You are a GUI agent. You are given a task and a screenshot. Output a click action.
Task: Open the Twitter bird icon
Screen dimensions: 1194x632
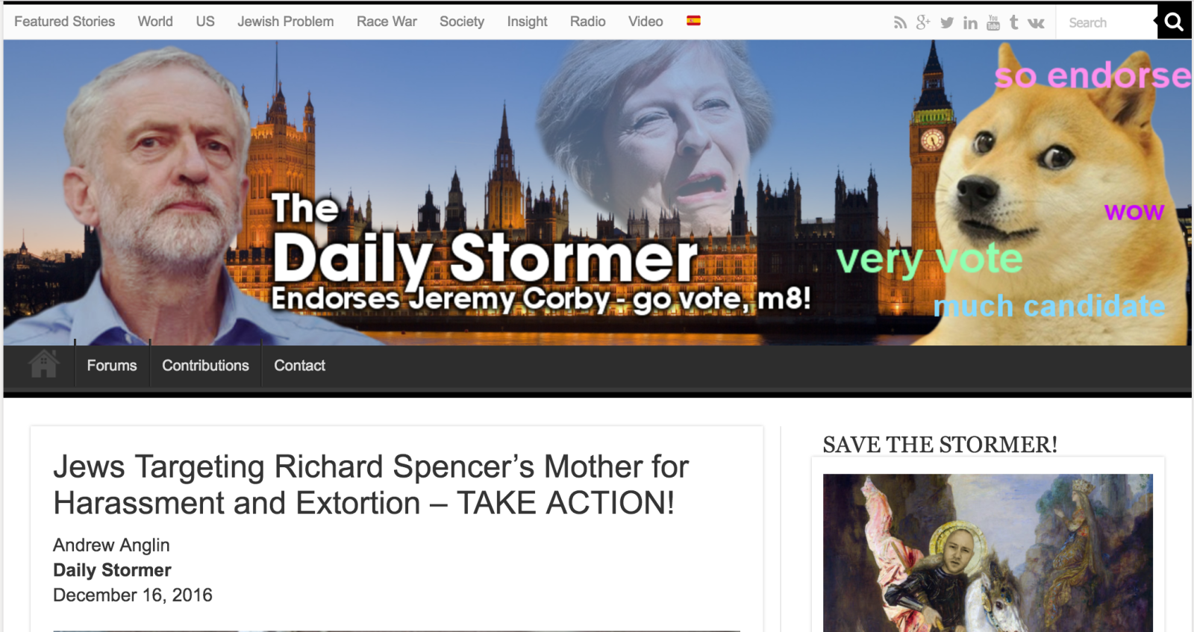click(947, 23)
